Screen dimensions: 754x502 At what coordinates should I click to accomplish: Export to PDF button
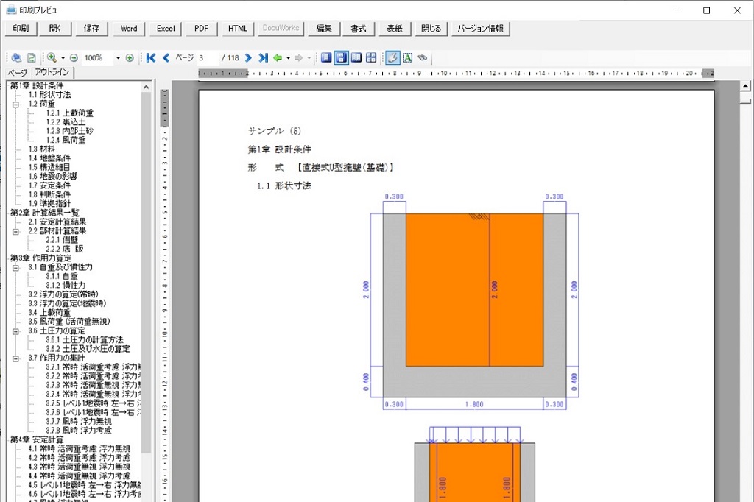pyautogui.click(x=202, y=29)
